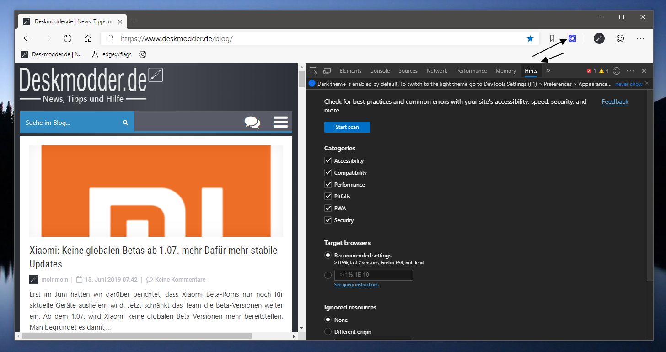The width and height of the screenshot is (666, 352).
Task: Uncheck the Pitfalls category
Action: (328, 197)
